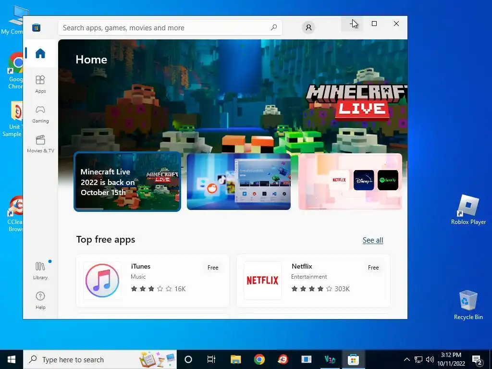Focus the Search apps, games, movies field

[x=170, y=27]
